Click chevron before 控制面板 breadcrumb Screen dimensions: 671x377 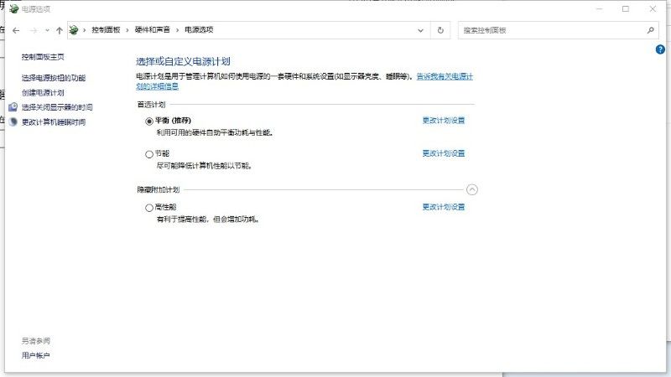pos(85,30)
